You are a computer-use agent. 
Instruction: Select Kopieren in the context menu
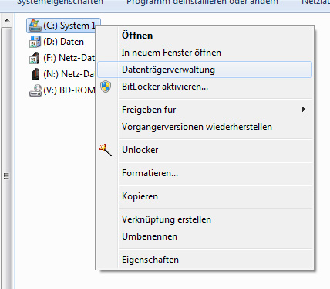pyautogui.click(x=140, y=196)
